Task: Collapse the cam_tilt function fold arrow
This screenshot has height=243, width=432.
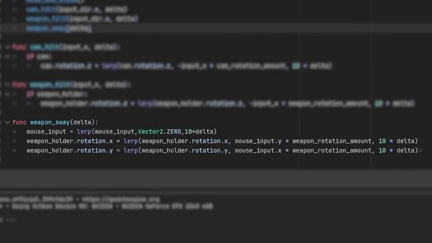Action: 7,47
